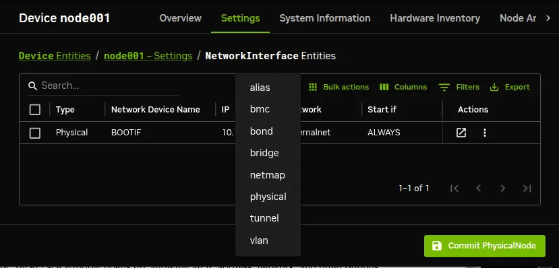Choose netmap from interface type menu
Viewport: 559px width, 268px height.
pos(268,175)
